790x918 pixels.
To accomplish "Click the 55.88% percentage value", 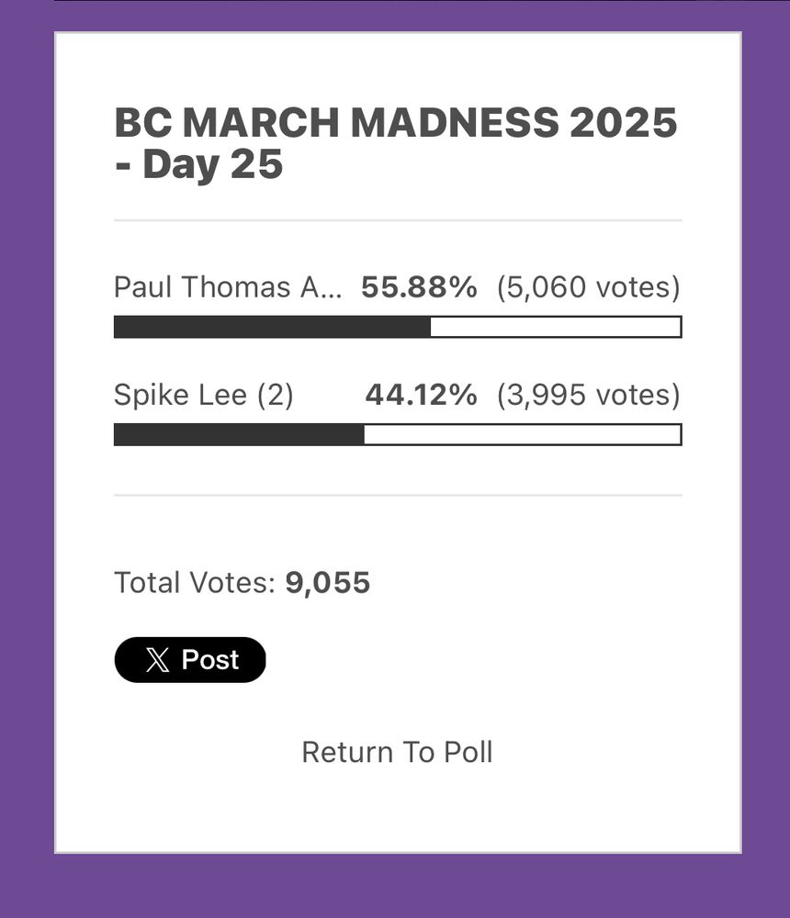I will click(x=419, y=287).
